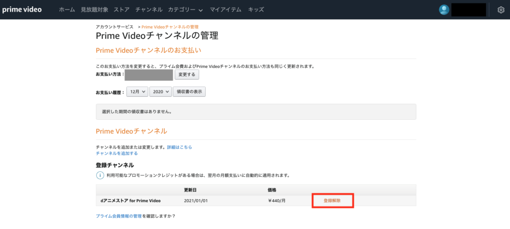Click the 更新日 column header

tap(191, 190)
